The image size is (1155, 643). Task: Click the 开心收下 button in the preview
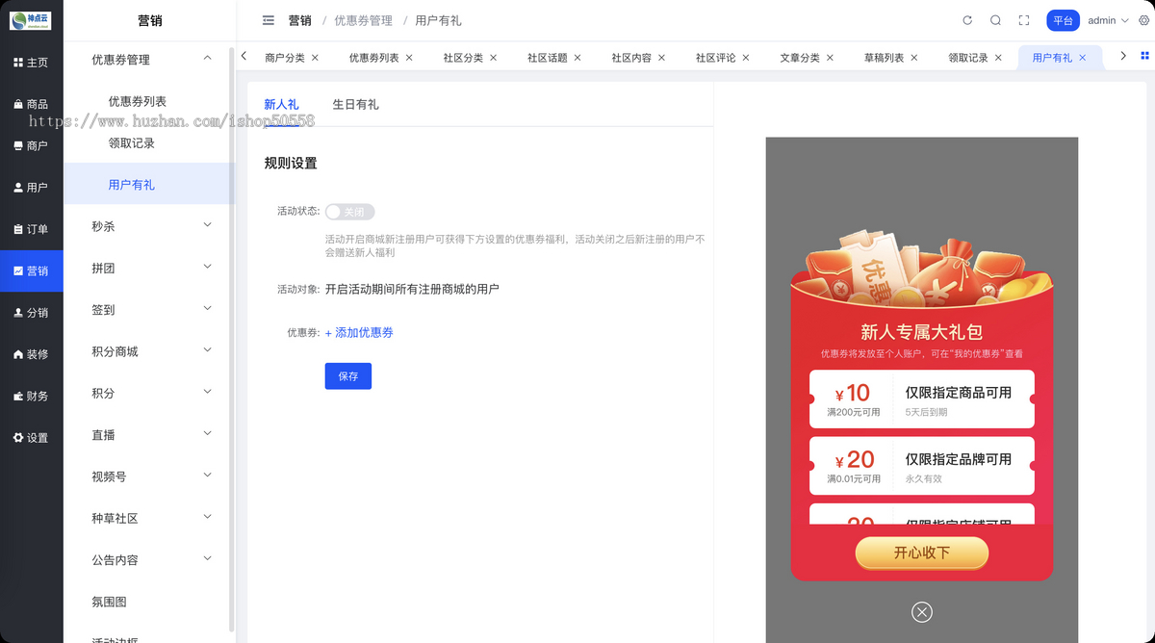pyautogui.click(x=921, y=553)
